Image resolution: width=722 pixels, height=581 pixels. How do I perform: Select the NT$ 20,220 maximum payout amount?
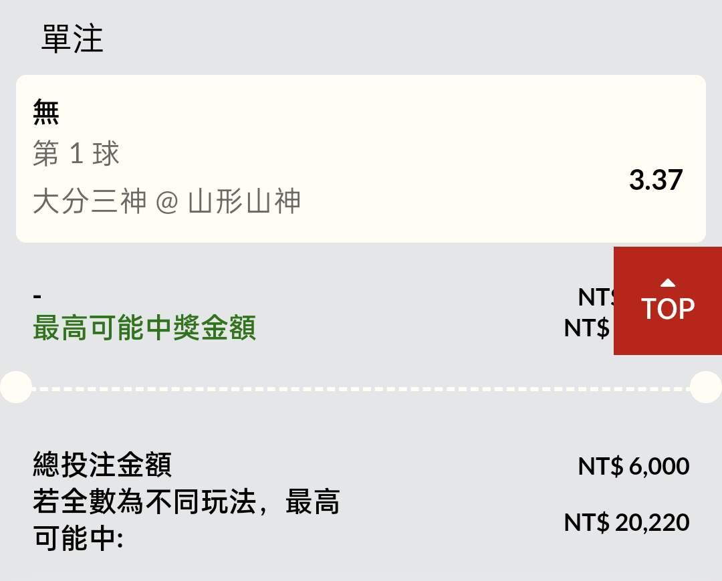click(626, 522)
